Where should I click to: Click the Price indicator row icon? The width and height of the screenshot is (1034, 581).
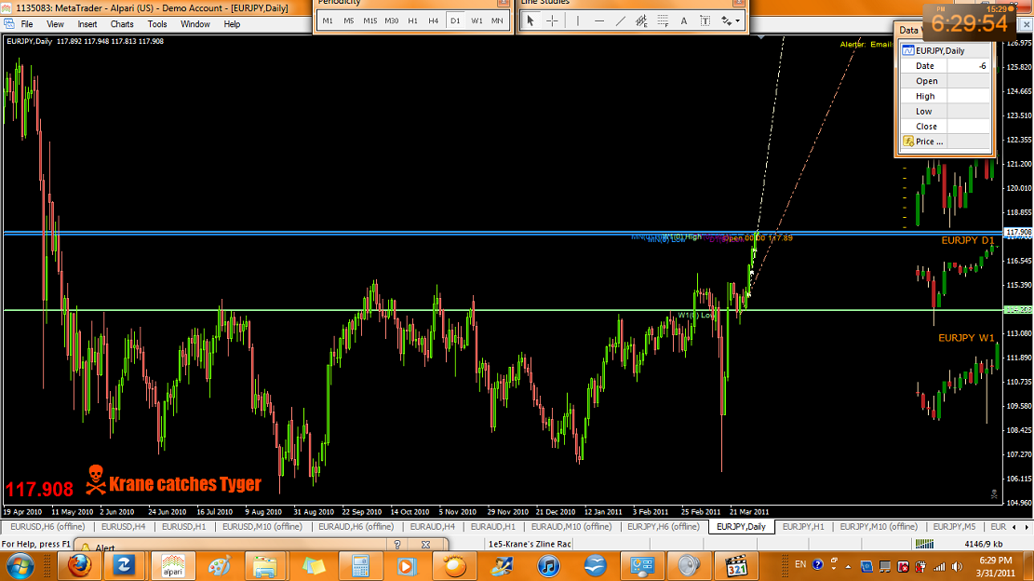tap(908, 142)
